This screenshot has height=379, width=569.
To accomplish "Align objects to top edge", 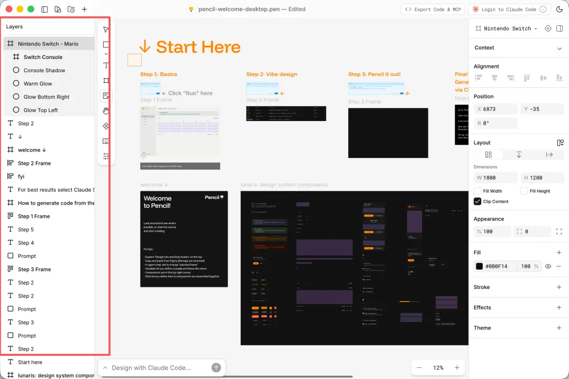I will coord(527,77).
